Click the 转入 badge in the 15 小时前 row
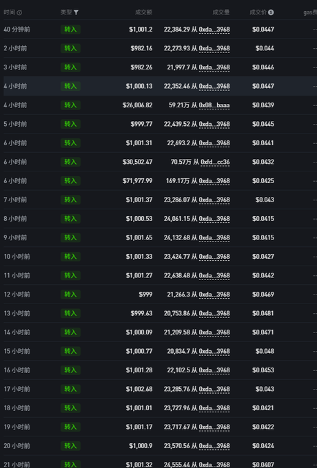The height and width of the screenshot is (468, 317). point(70,351)
